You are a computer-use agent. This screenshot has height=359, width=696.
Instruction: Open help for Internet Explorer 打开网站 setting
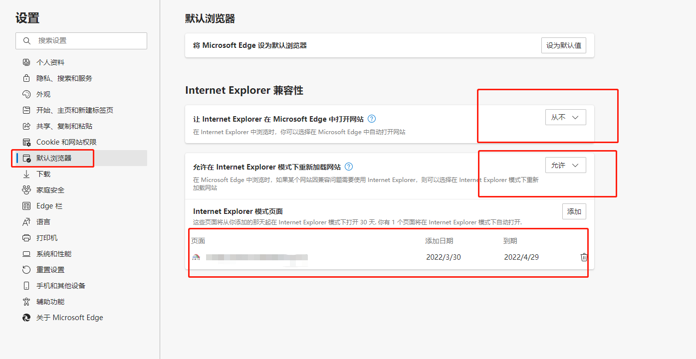click(372, 119)
